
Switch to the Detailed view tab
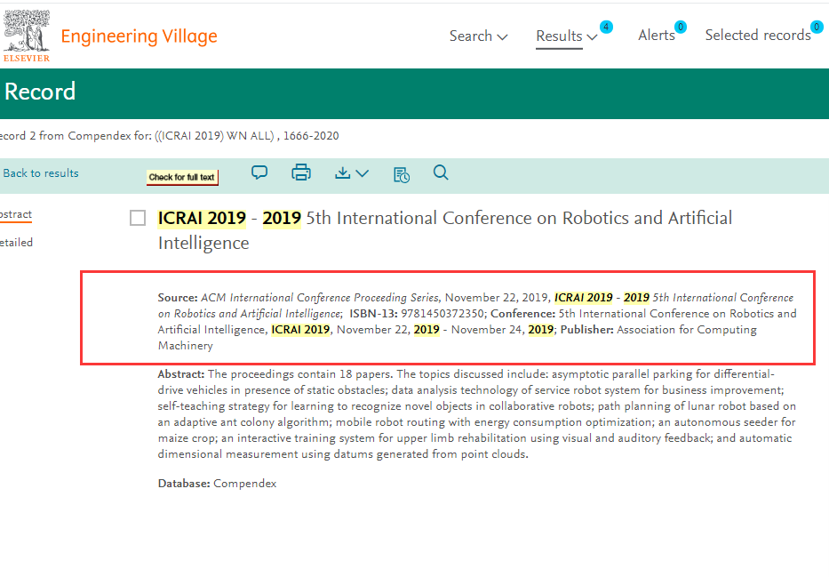click(x=16, y=242)
